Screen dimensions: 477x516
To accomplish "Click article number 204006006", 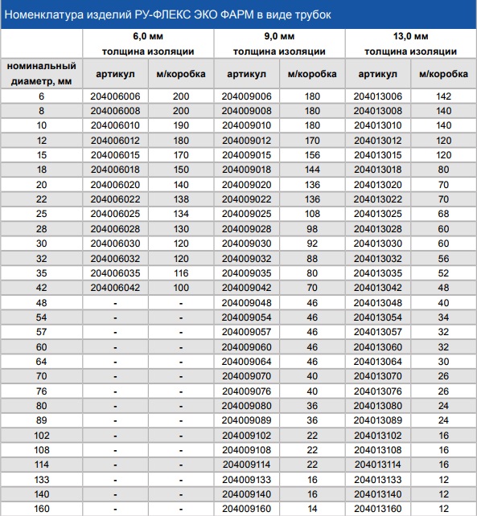I will coord(115,96).
